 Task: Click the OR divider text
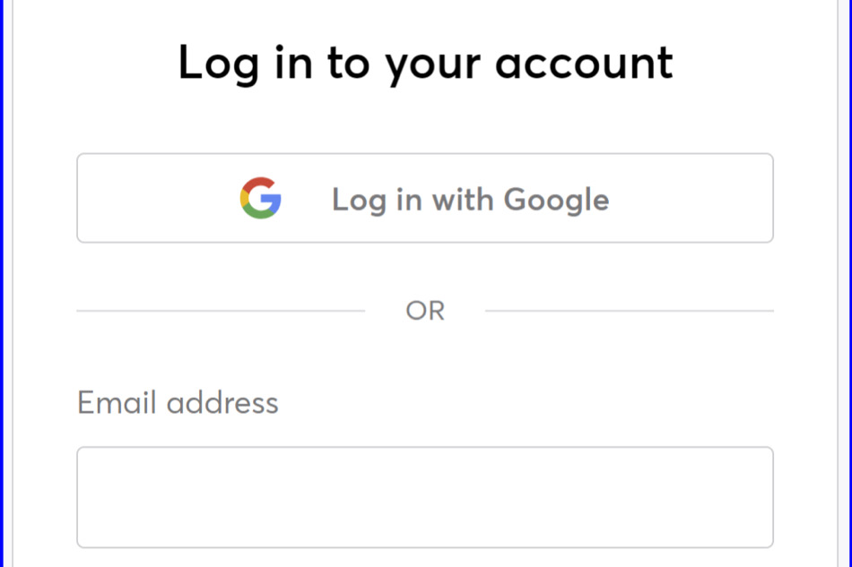pos(425,311)
